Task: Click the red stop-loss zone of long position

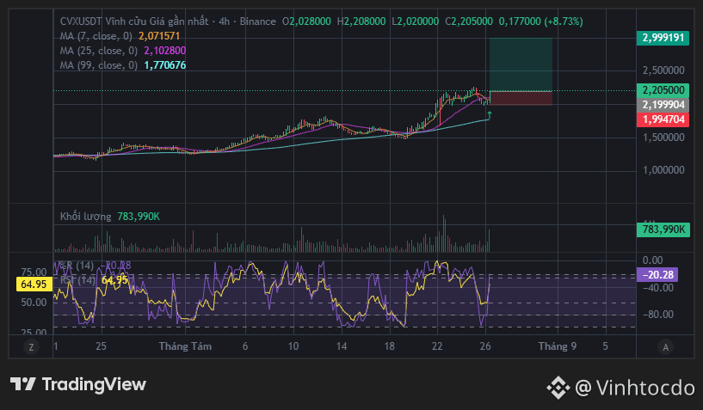Action: tap(521, 98)
